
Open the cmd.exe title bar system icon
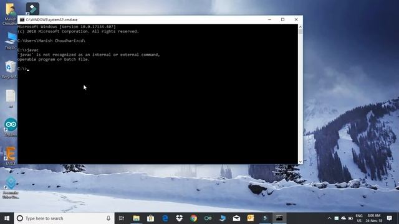(x=22, y=20)
